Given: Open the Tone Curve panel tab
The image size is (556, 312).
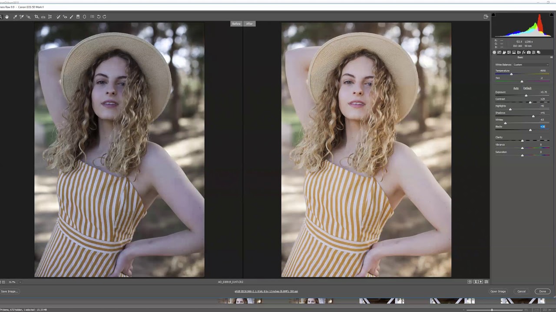Looking at the screenshot, I should pos(499,52).
